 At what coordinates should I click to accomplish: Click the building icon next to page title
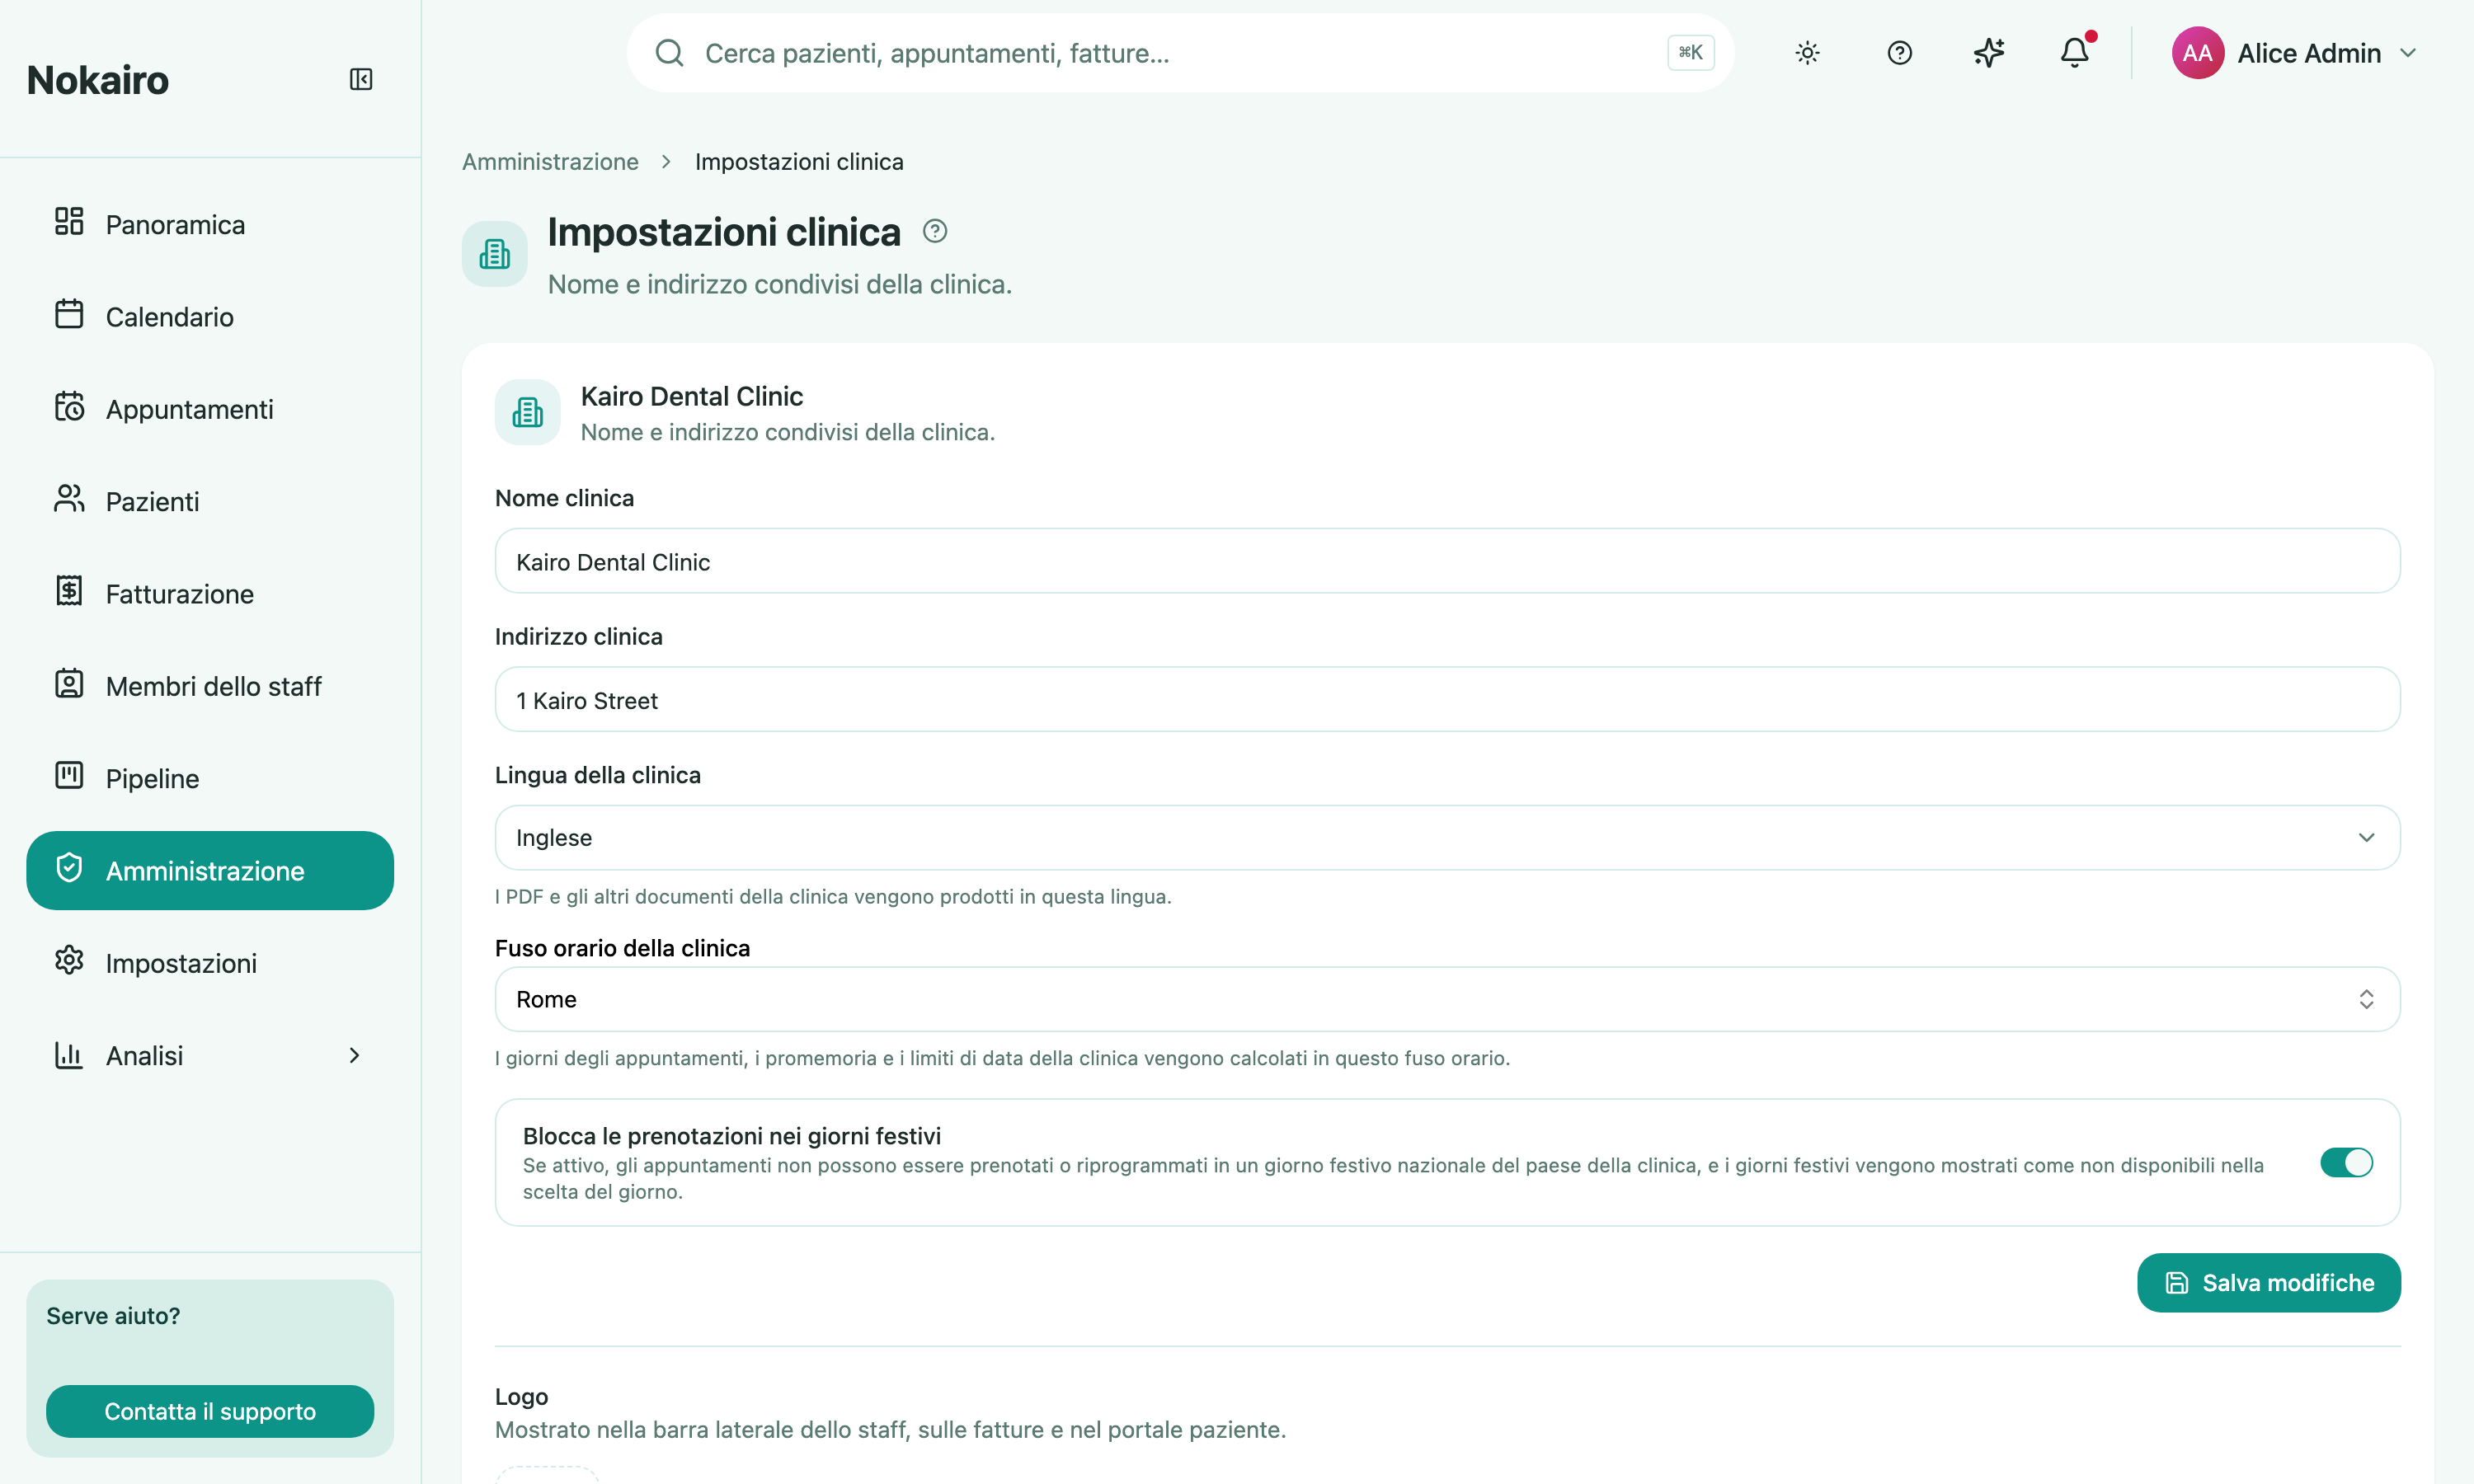(495, 254)
